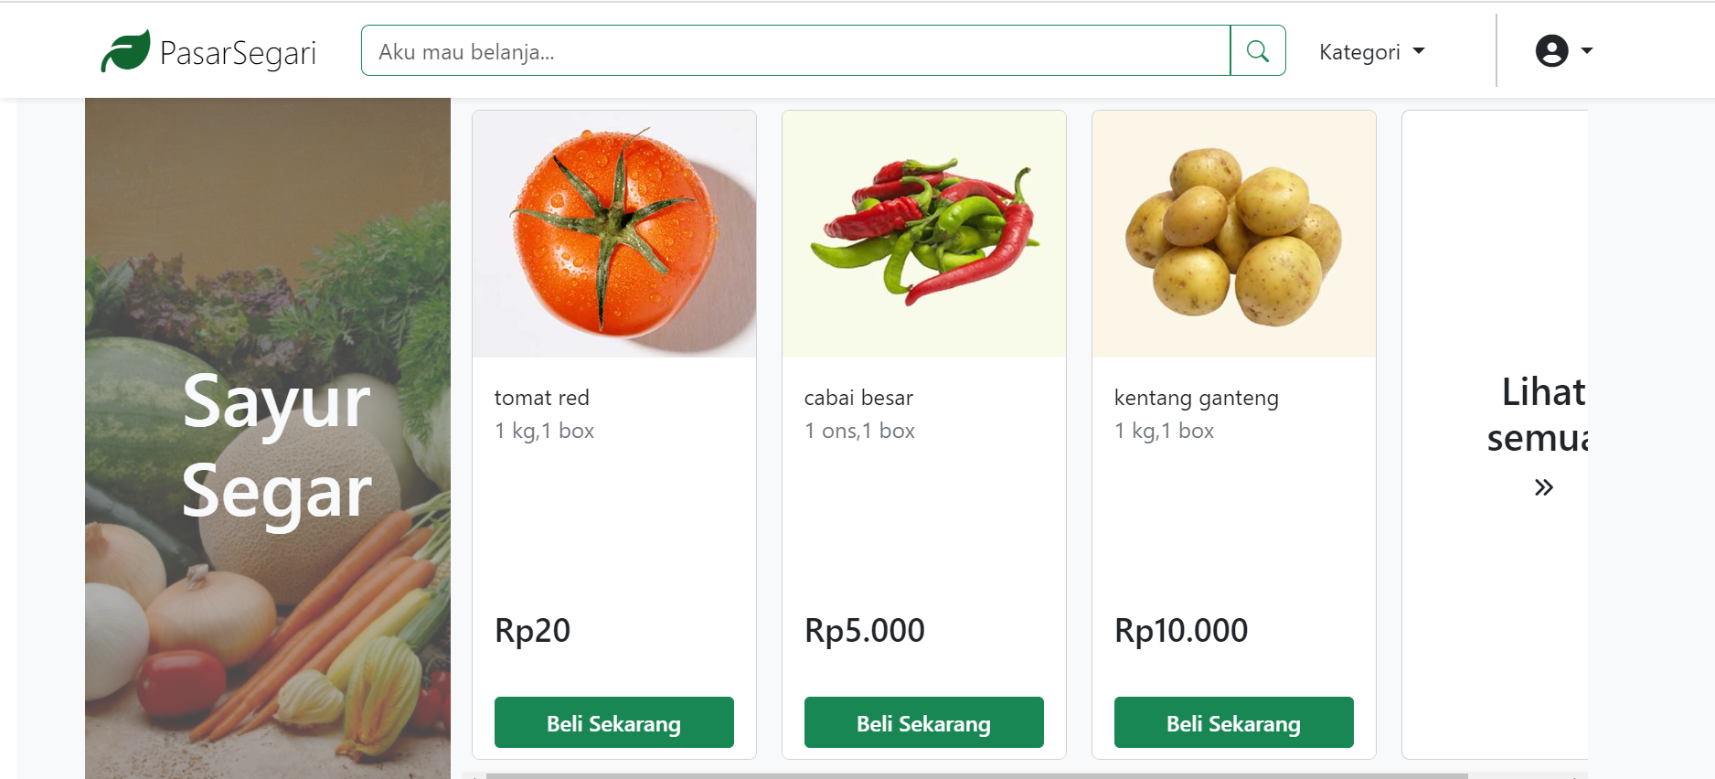Buy kentang ganteng via Beli Sekarang
The image size is (1715, 779).
1233,722
